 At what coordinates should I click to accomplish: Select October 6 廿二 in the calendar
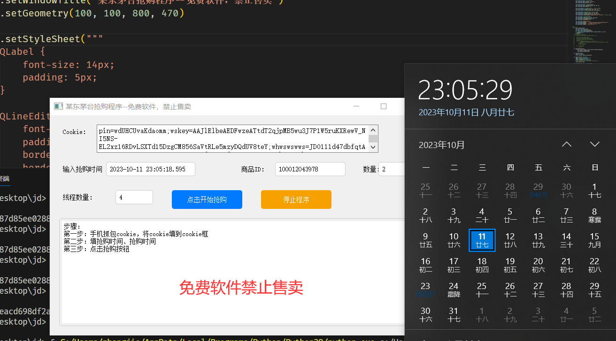click(538, 215)
